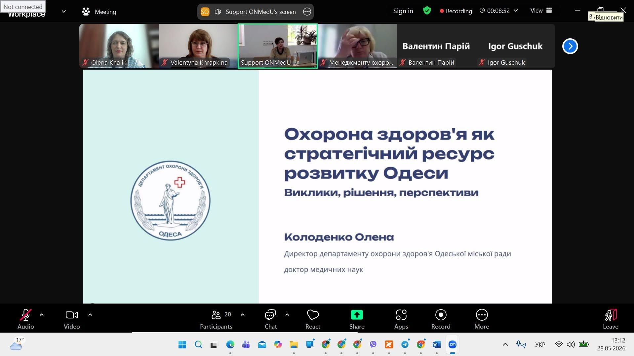Show hidden system tray icons
The height and width of the screenshot is (356, 634).
pyautogui.click(x=505, y=344)
